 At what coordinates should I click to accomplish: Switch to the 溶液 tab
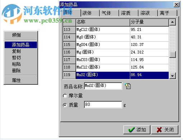point(148,13)
